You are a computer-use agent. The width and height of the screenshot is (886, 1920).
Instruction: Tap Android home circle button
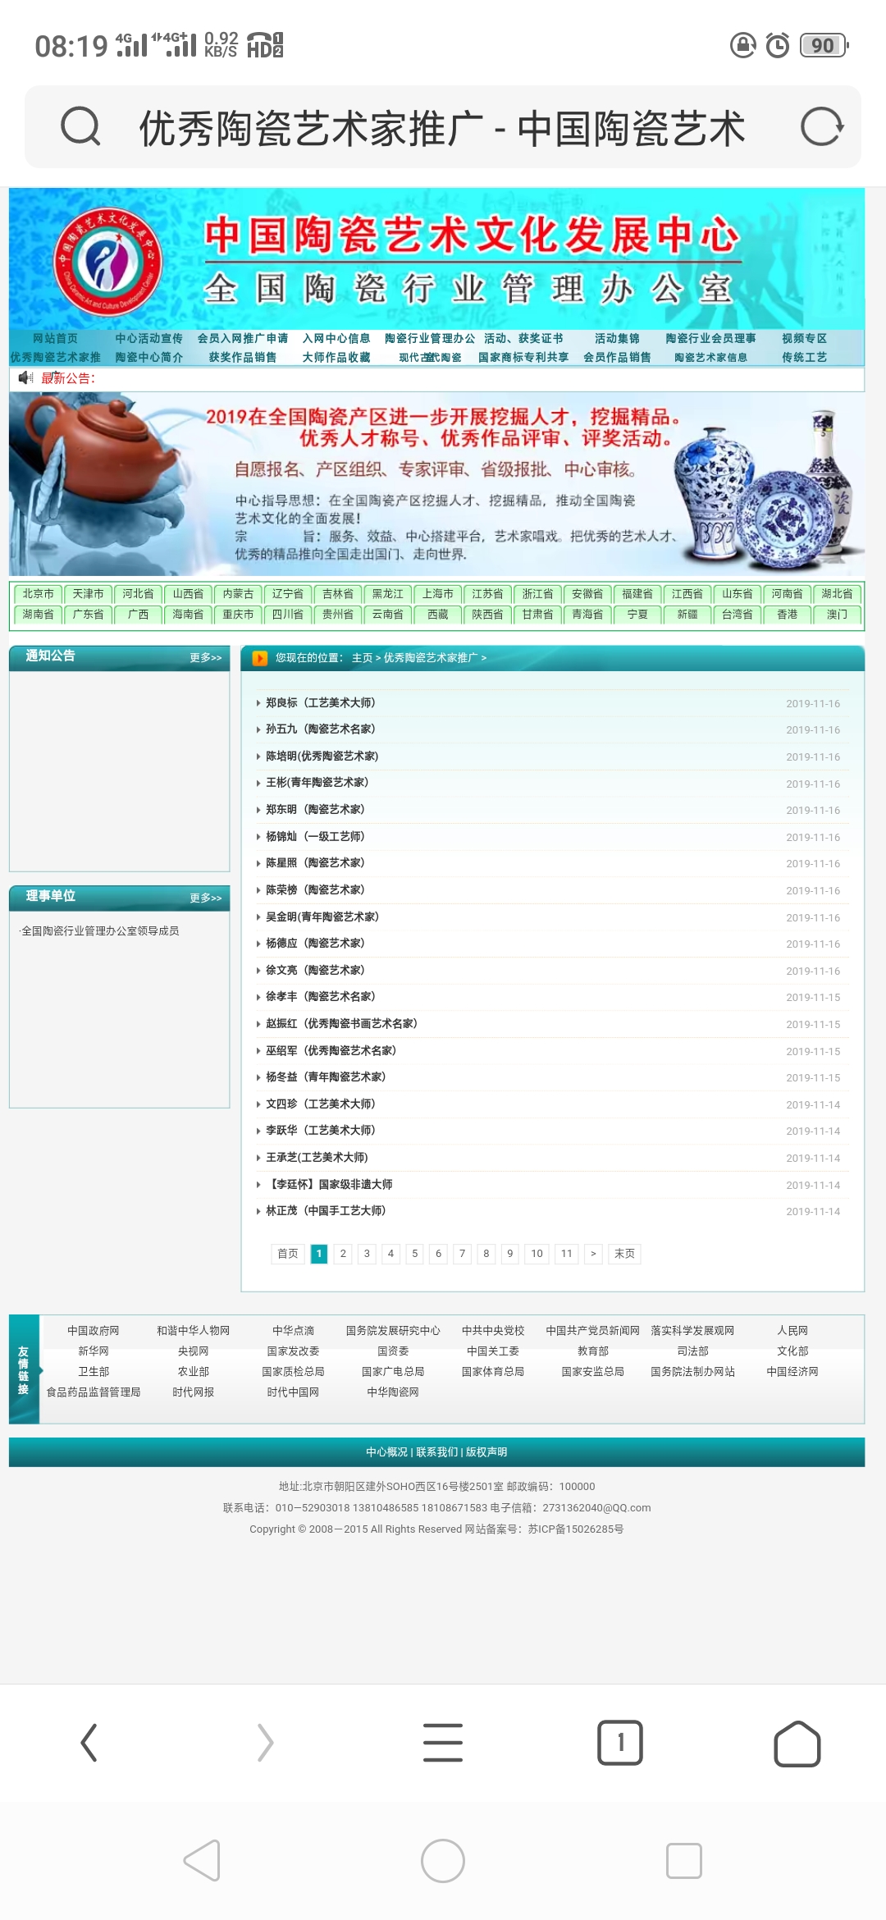pos(443,1860)
